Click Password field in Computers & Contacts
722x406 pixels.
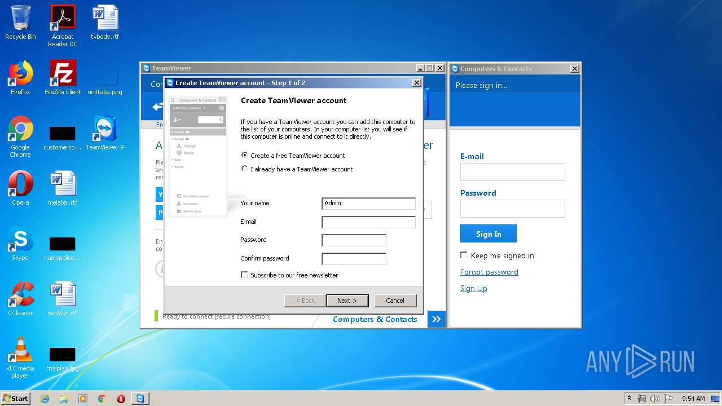coord(512,209)
